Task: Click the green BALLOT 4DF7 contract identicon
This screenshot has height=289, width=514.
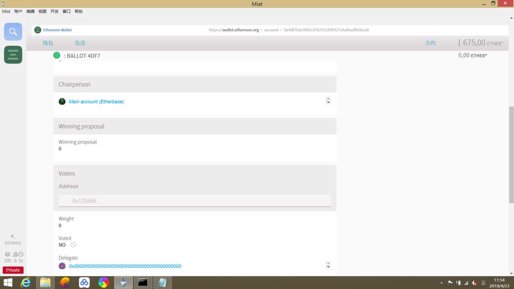Action: (57, 55)
